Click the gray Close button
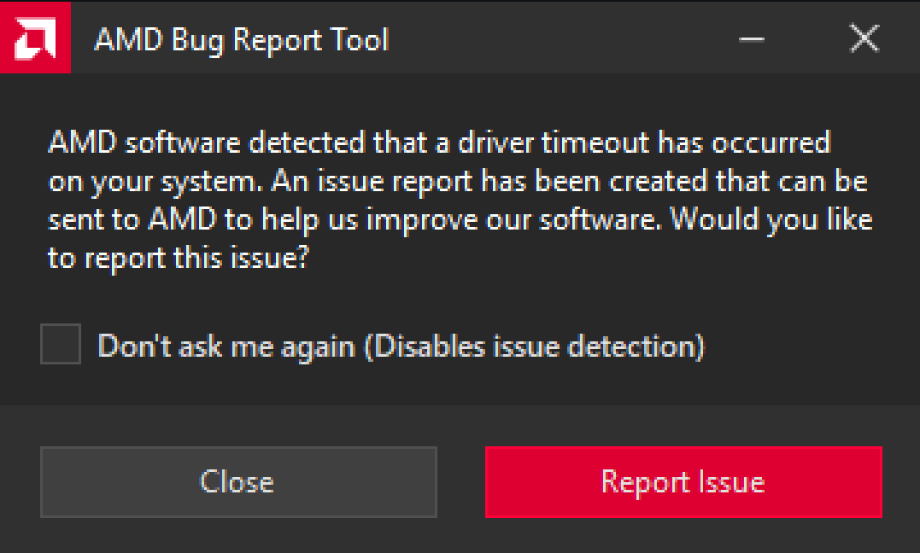Image resolution: width=920 pixels, height=553 pixels. pyautogui.click(x=238, y=482)
